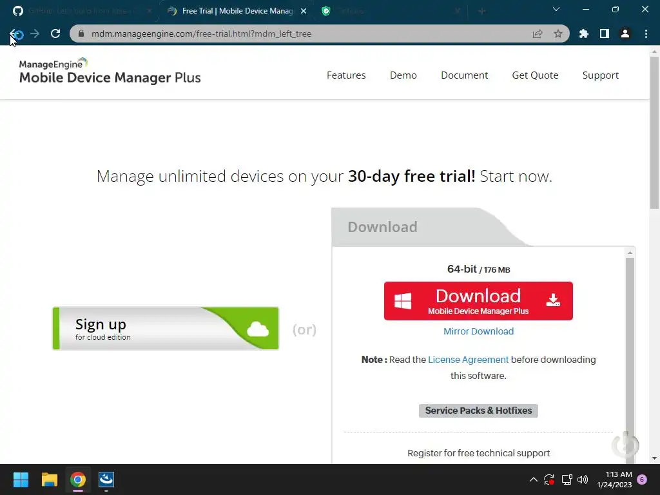660x495 pixels.
Task: Open the clock showing 1:13 AM
Action: [x=614, y=480]
